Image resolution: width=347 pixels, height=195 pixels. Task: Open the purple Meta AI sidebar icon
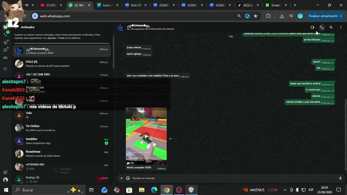5,69
